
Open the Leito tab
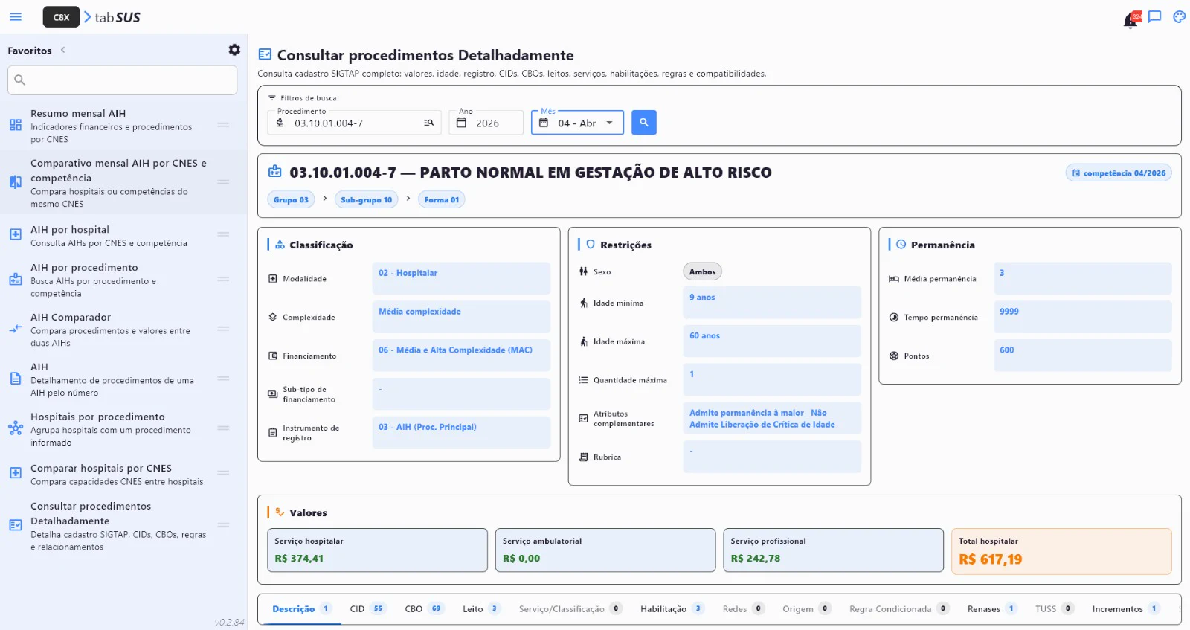tap(481, 608)
